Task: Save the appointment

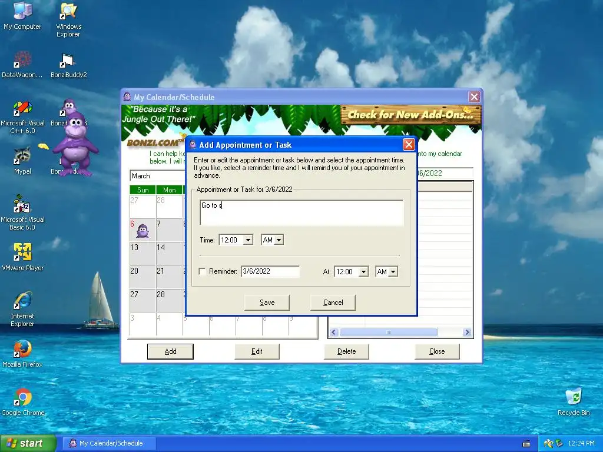Action: pos(267,303)
